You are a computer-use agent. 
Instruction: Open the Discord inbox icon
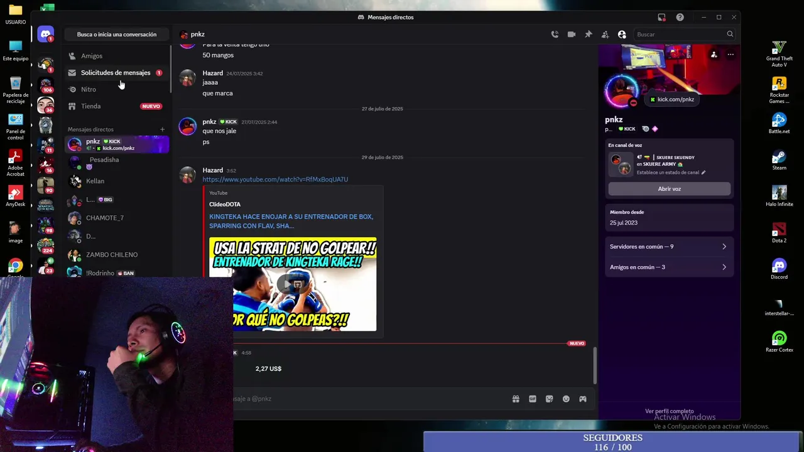point(661,17)
